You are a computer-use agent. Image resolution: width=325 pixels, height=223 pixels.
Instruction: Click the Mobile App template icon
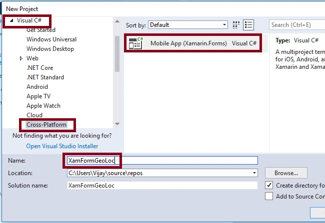point(136,43)
